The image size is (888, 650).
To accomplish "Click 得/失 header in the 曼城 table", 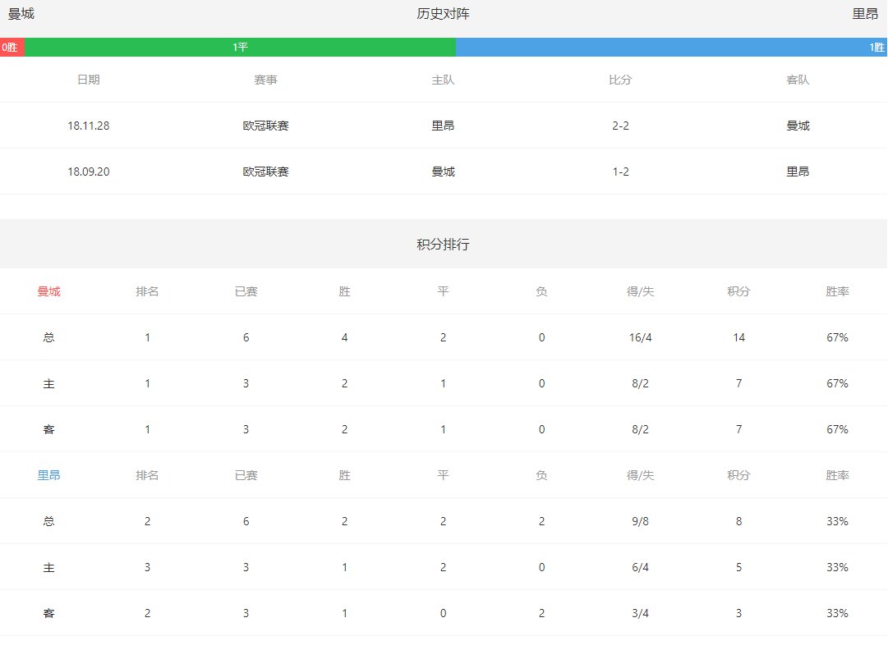I will tap(640, 291).
